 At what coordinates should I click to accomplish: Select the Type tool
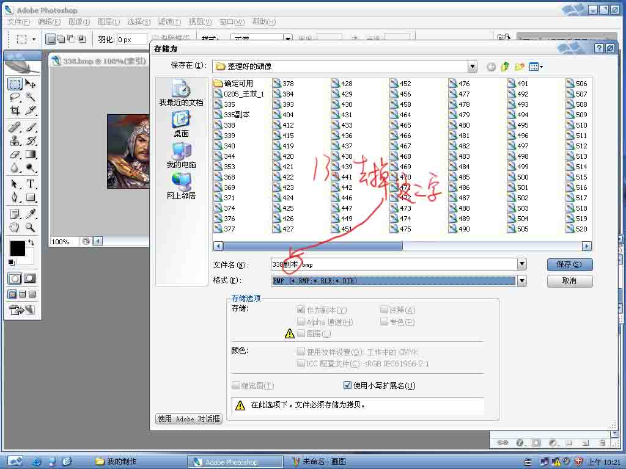point(30,184)
